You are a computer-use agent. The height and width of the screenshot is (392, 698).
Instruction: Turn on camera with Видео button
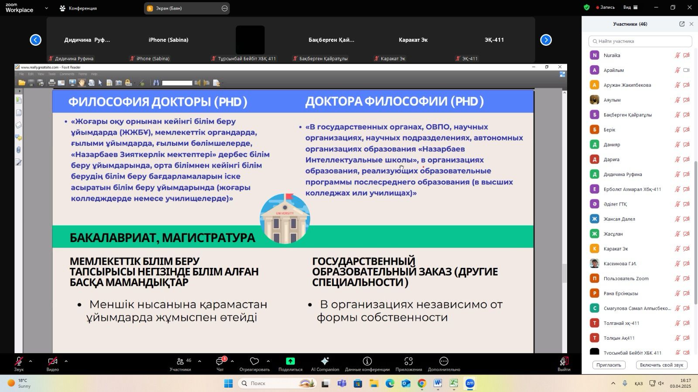pyautogui.click(x=52, y=362)
